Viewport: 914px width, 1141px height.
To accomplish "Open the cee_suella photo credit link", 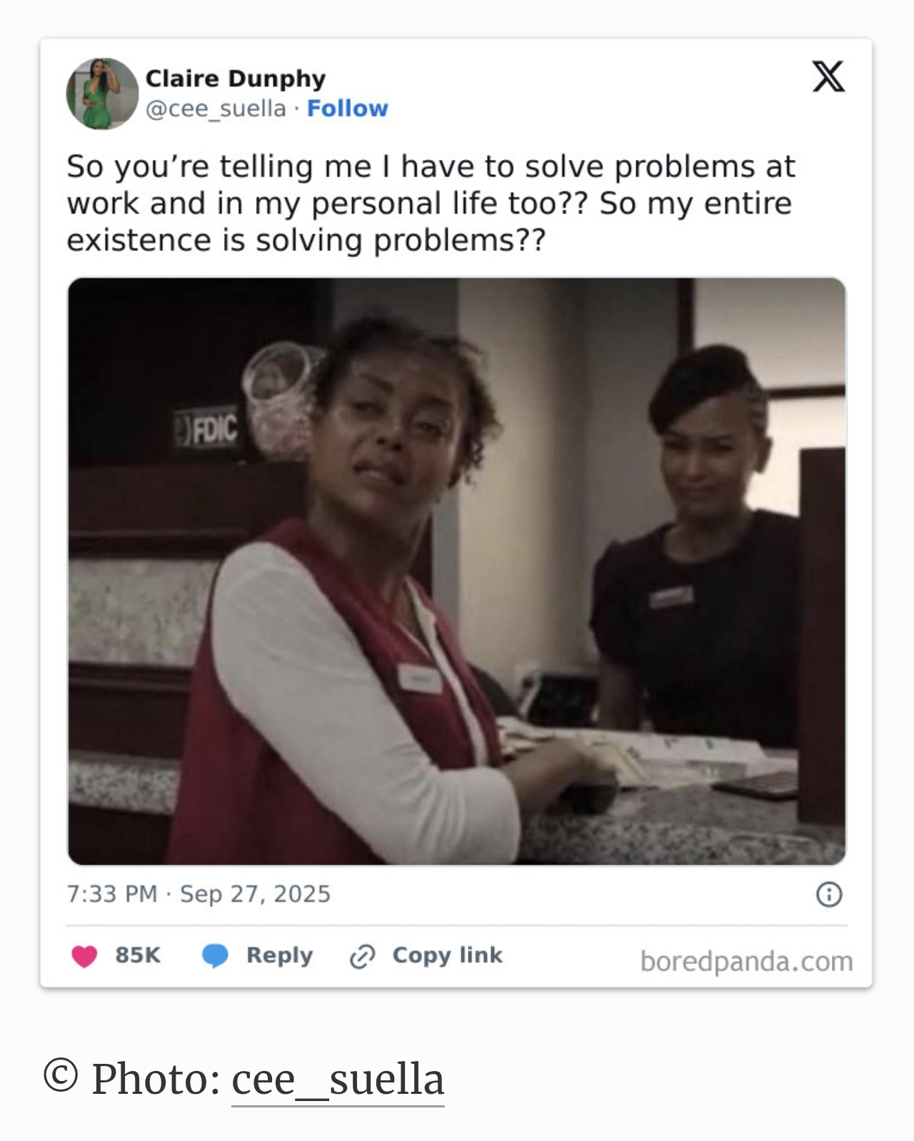I will click(338, 1079).
